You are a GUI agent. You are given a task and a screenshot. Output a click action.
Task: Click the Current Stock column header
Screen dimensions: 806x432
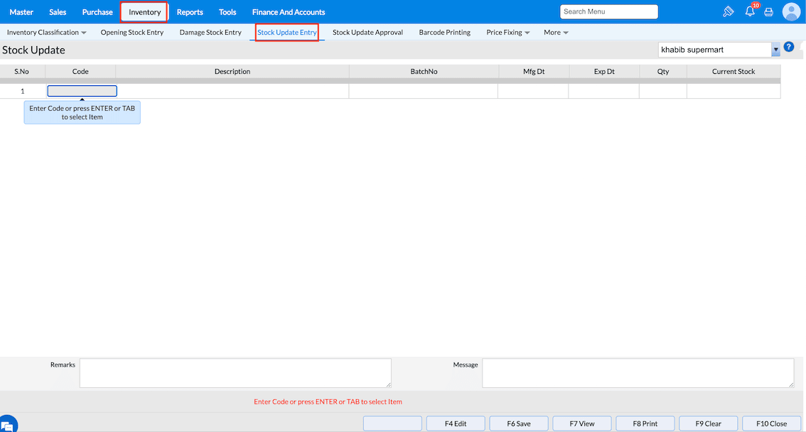[734, 71]
